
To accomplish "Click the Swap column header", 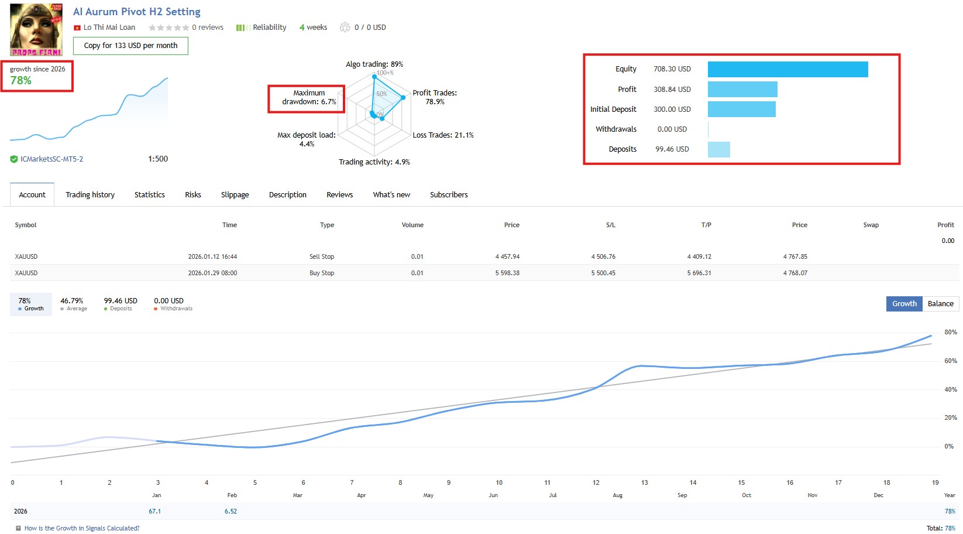I will 871,225.
